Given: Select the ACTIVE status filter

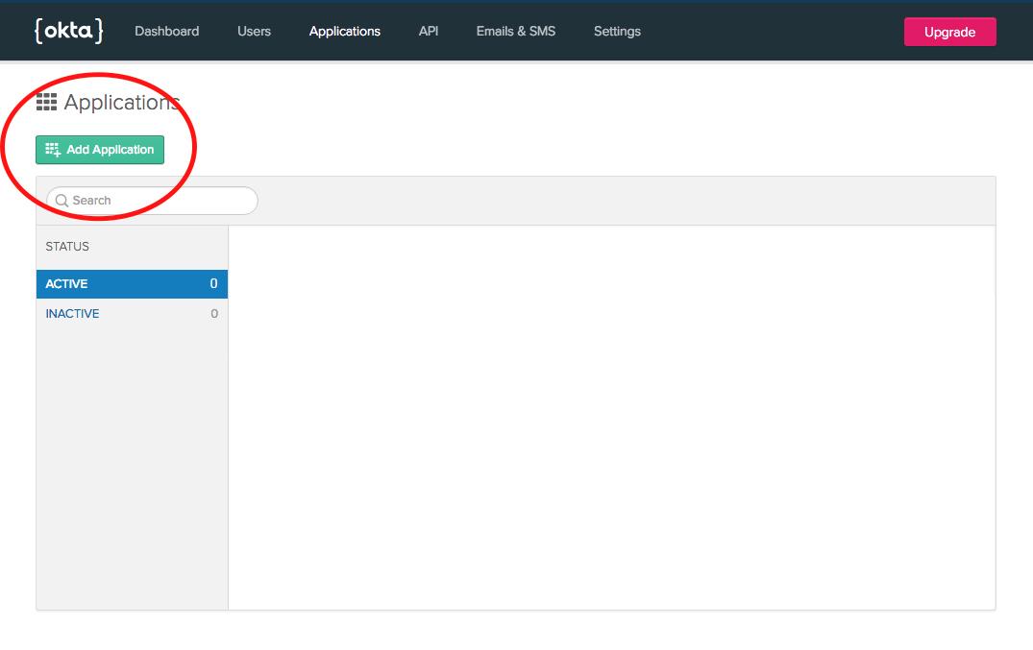Looking at the screenshot, I should pos(67,284).
